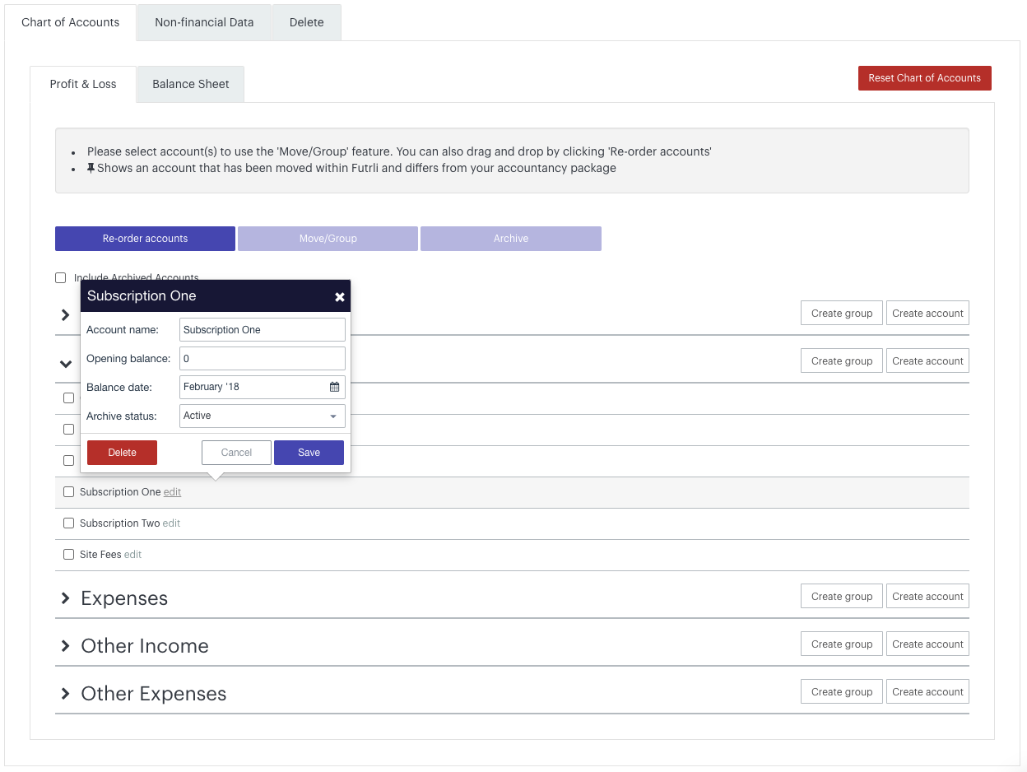Click Re-order accounts
The height and width of the screenshot is (772, 1027).
coord(145,239)
